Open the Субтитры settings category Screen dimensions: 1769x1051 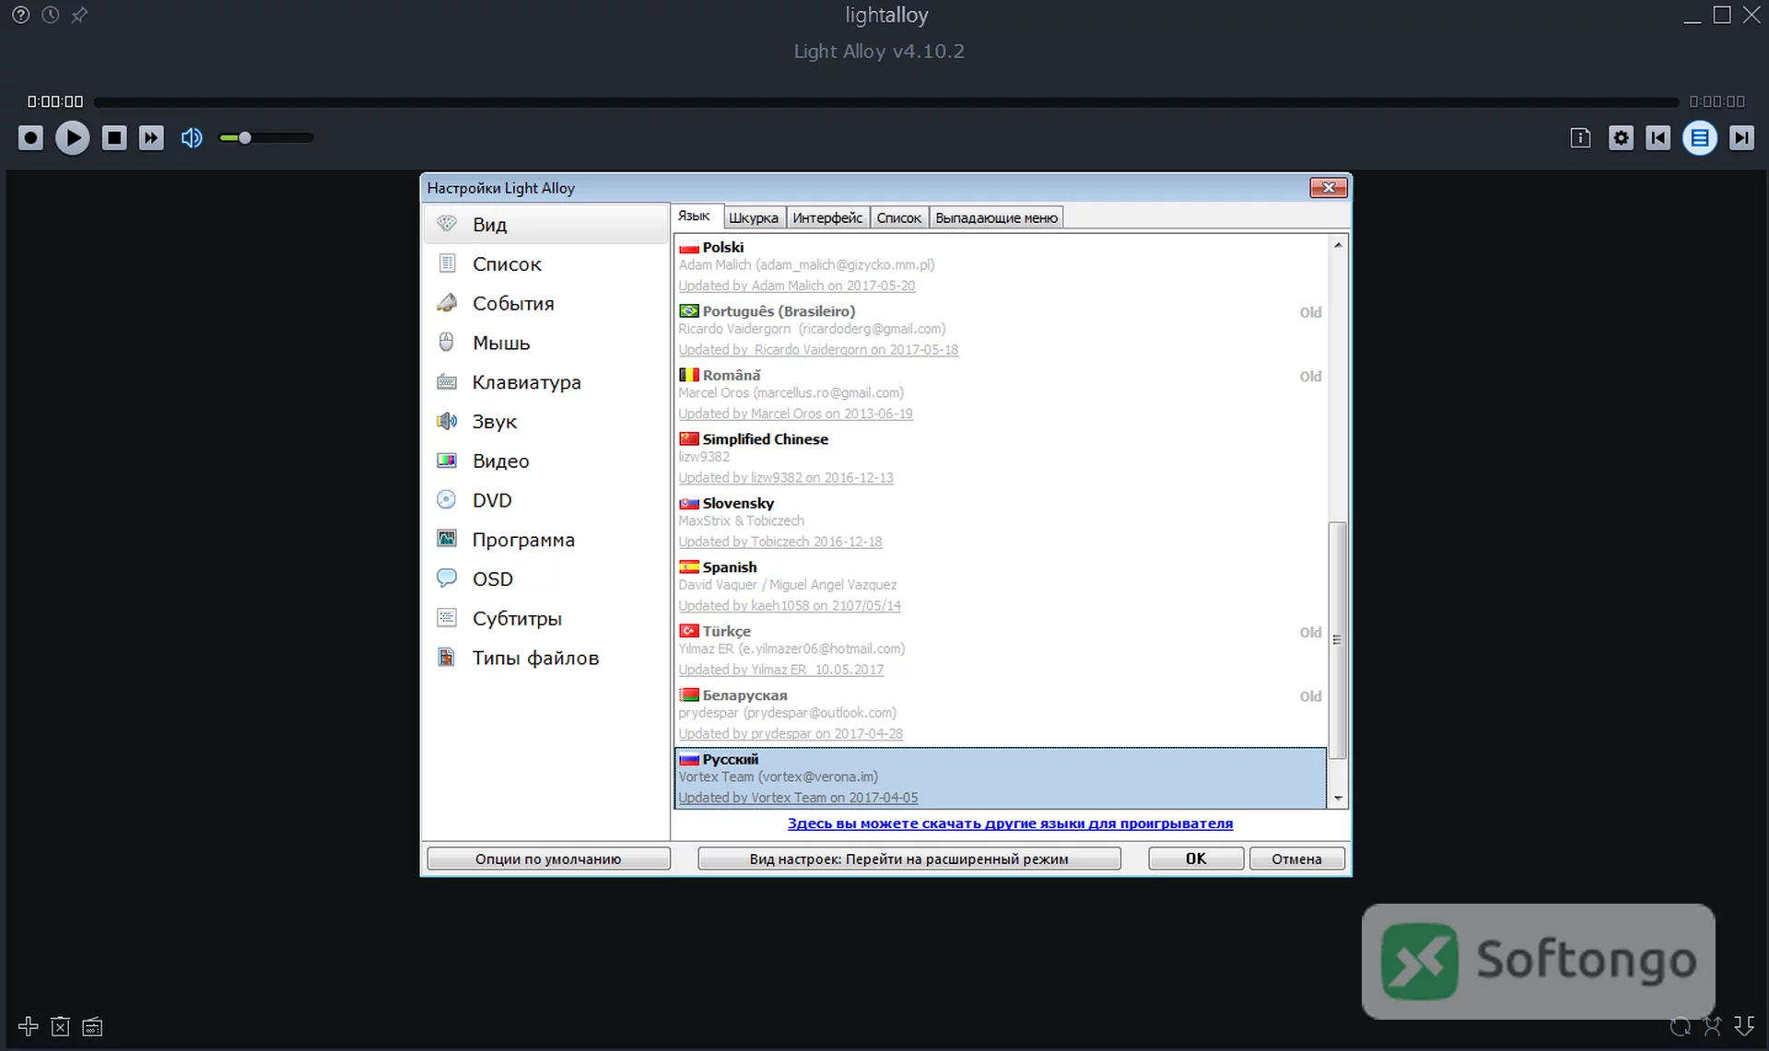545,619
